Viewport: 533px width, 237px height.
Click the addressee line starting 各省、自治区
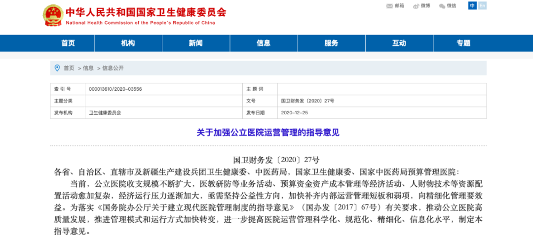click(x=257, y=172)
